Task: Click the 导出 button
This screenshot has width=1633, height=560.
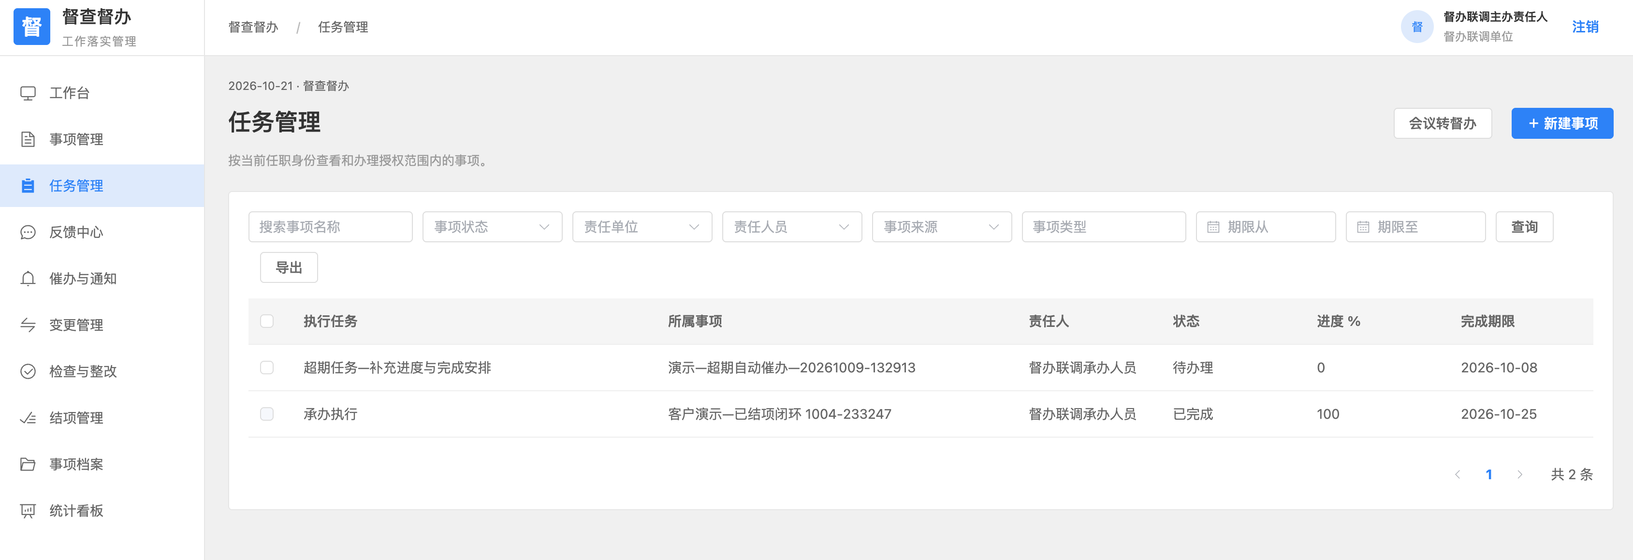Action: click(x=289, y=267)
